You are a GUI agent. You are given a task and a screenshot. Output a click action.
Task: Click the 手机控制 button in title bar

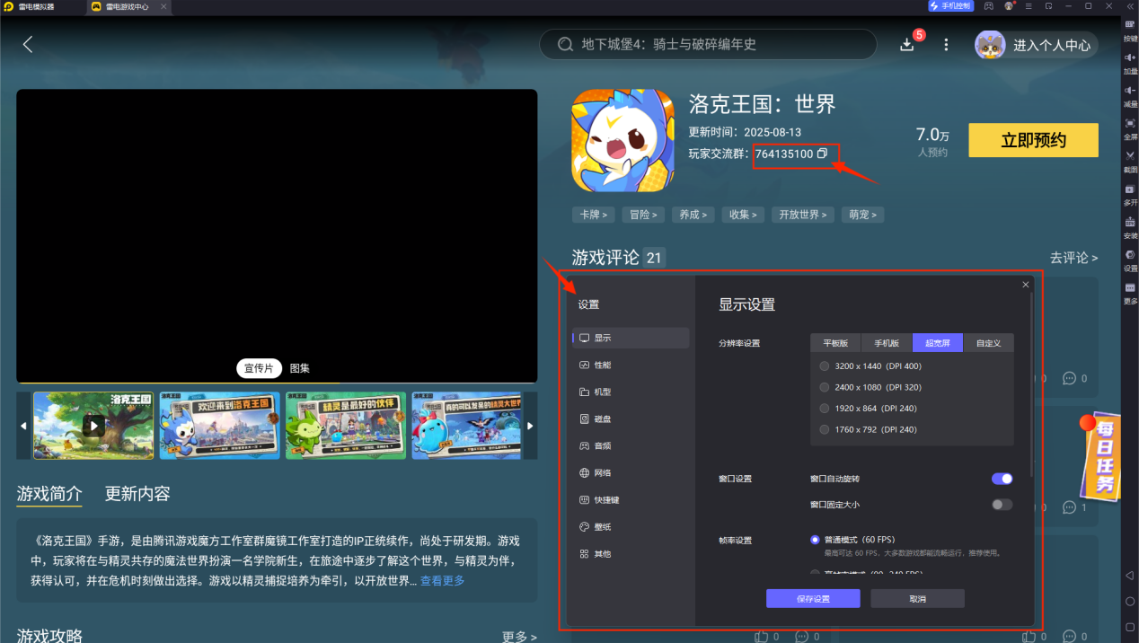tap(950, 6)
